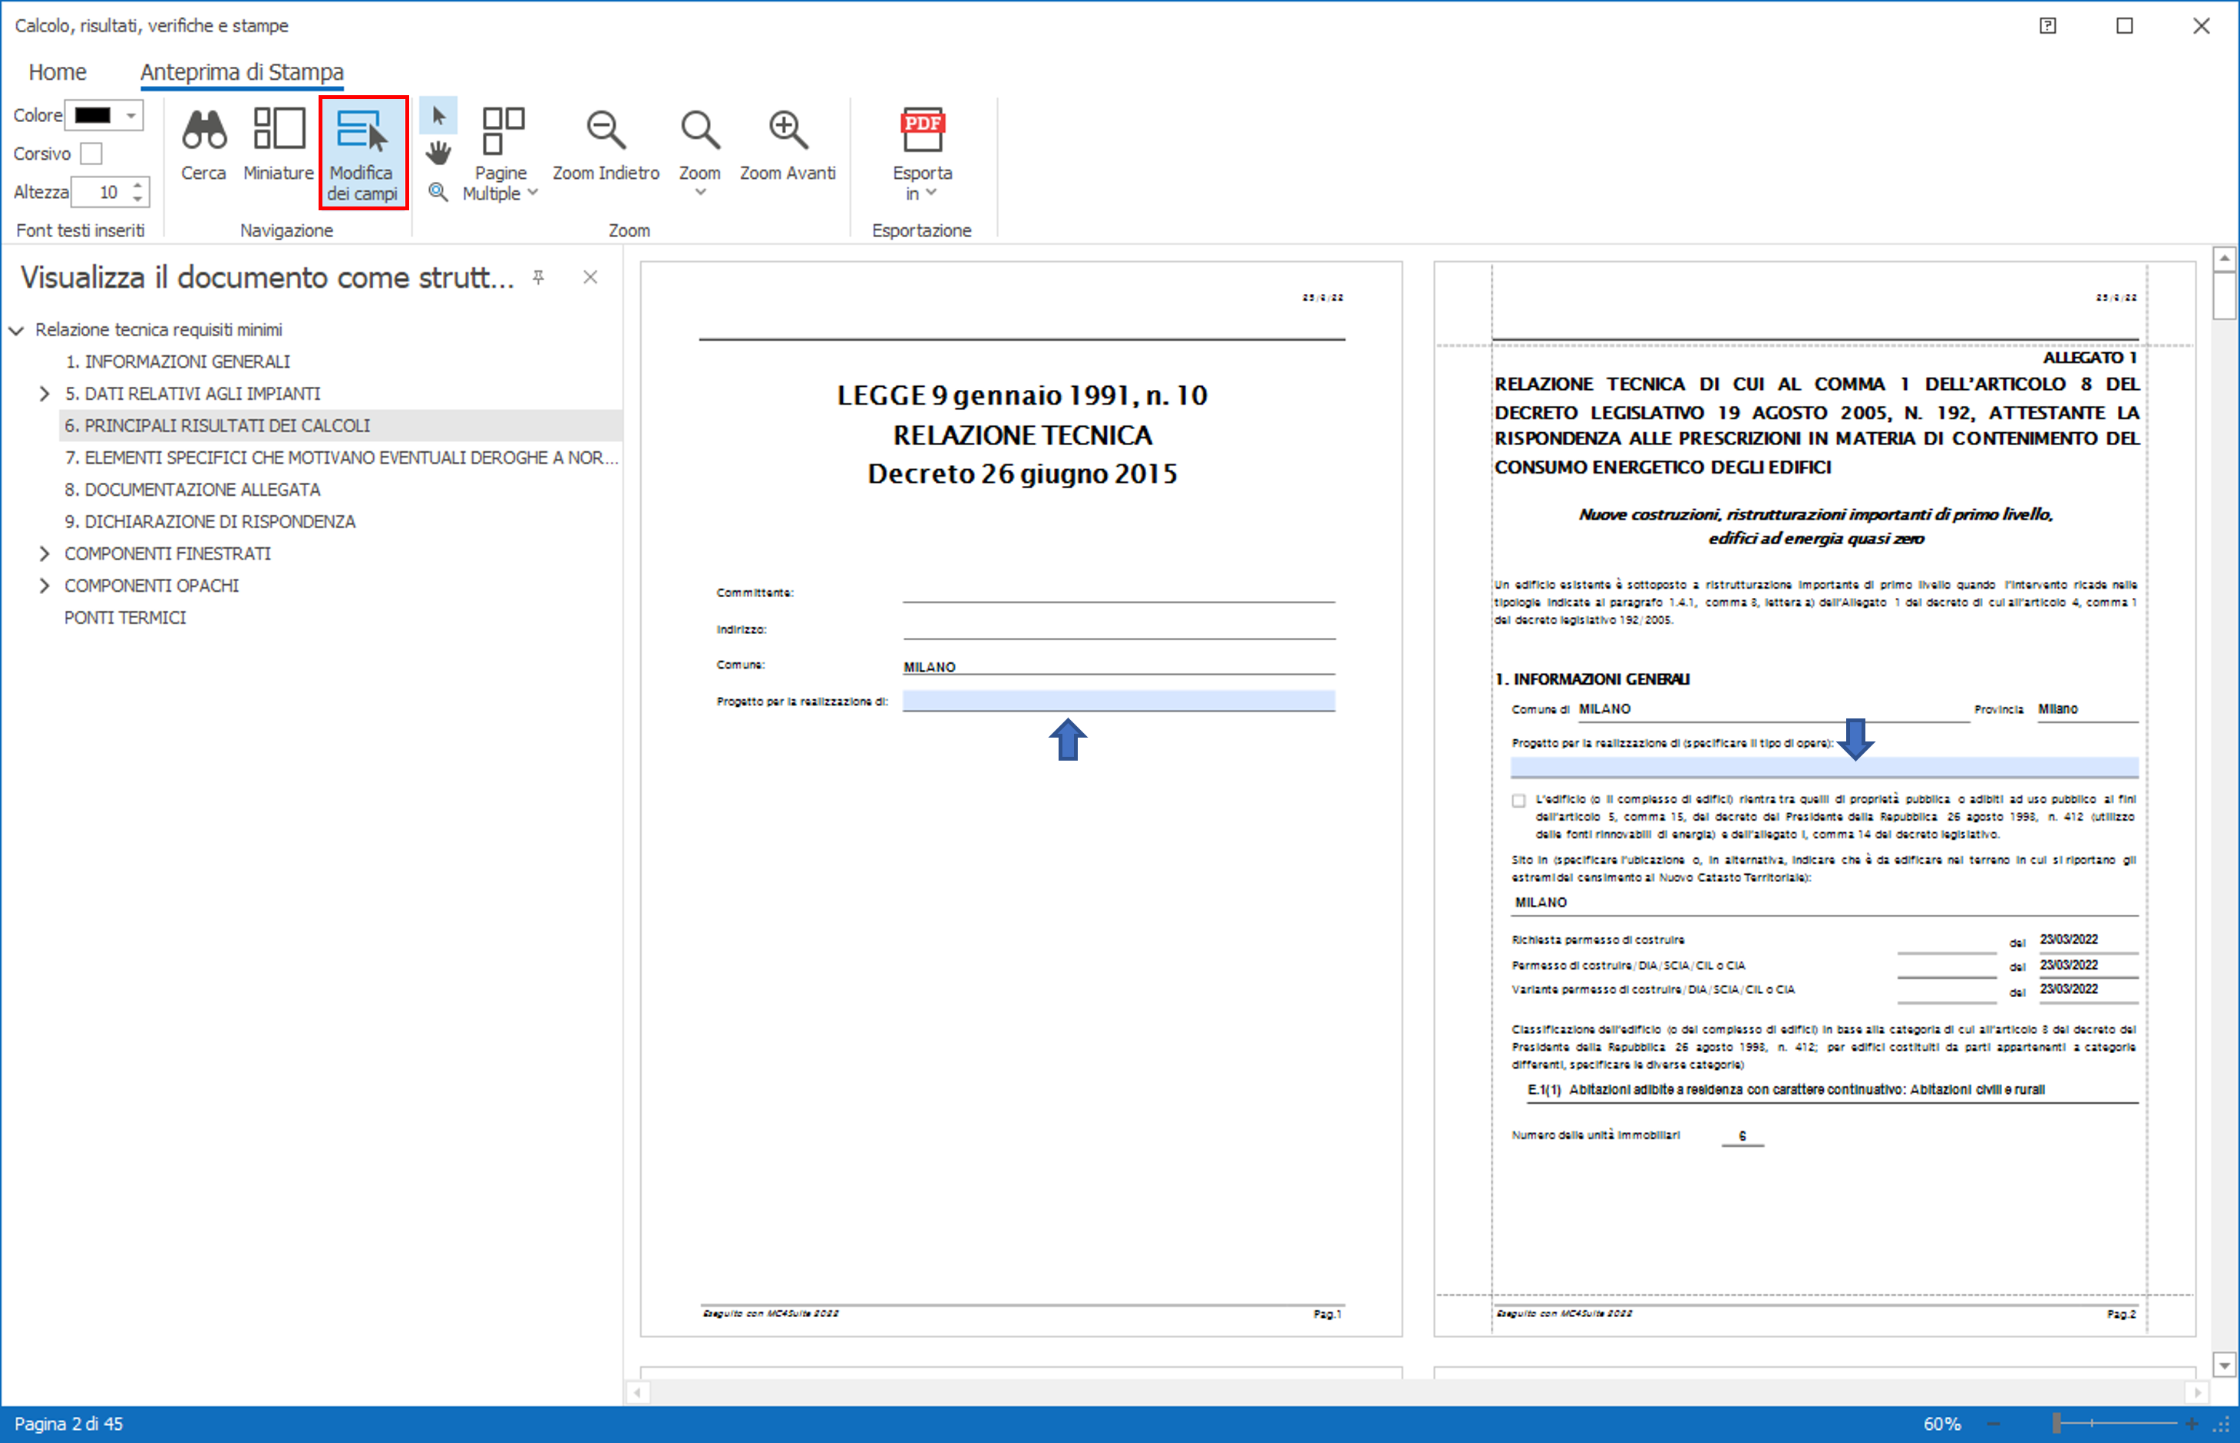2240x1443 pixels.
Task: Expand the COMPONENTI FINESTRATI node
Action: click(44, 553)
